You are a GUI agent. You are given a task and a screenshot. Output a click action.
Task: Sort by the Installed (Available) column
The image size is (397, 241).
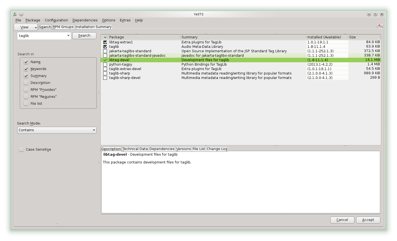[327, 37]
